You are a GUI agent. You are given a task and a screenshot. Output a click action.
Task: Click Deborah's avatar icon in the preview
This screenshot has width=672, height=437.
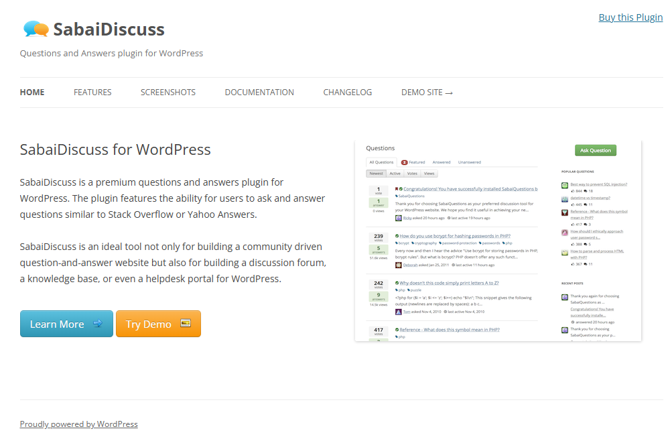[398, 265]
